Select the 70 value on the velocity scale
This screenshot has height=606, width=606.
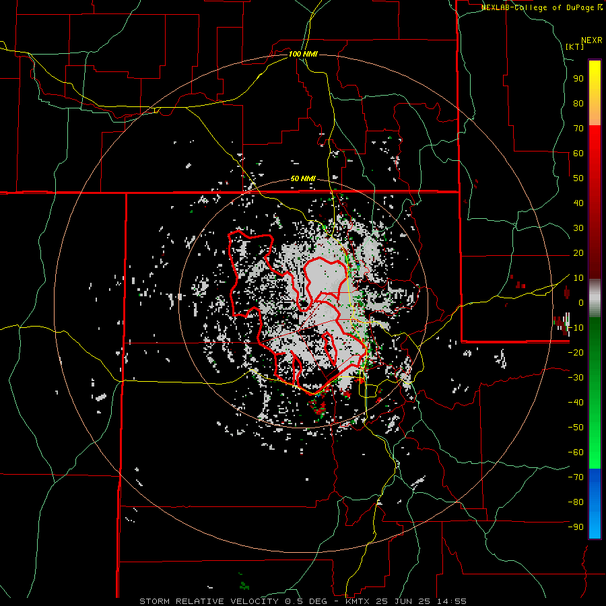click(x=578, y=129)
